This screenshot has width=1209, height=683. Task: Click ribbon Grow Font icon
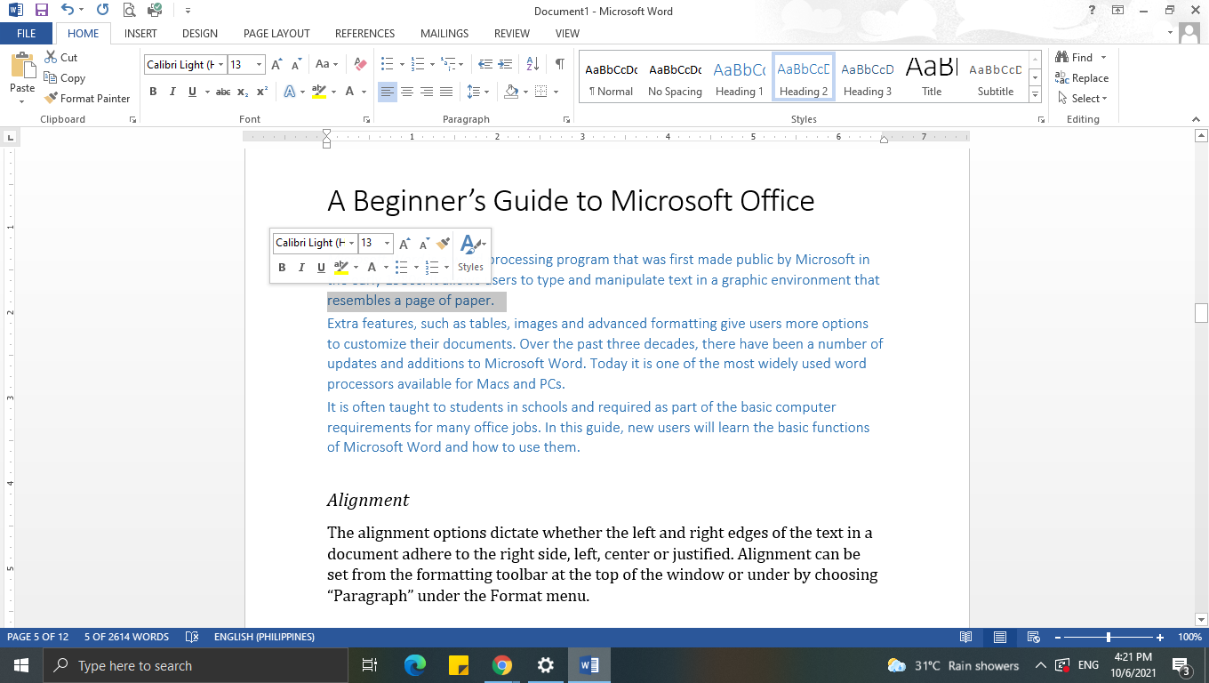tap(276, 64)
